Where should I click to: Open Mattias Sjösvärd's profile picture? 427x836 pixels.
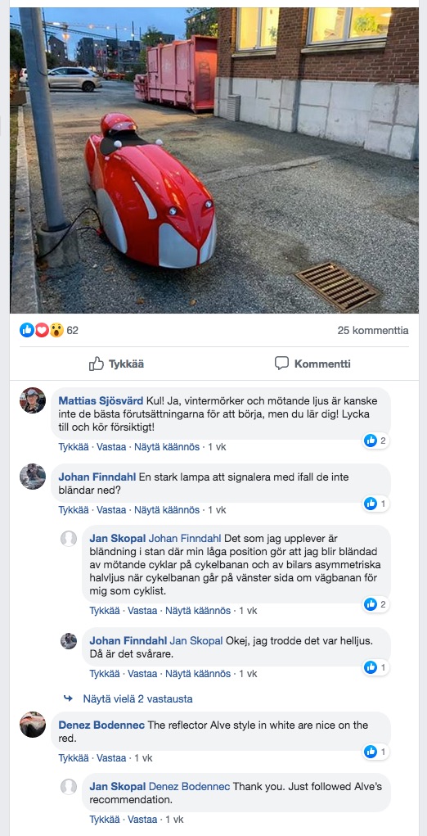[33, 400]
